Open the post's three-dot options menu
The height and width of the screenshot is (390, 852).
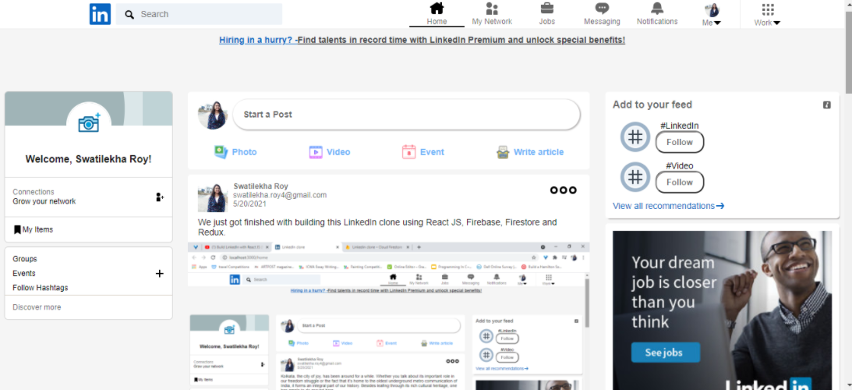[564, 190]
